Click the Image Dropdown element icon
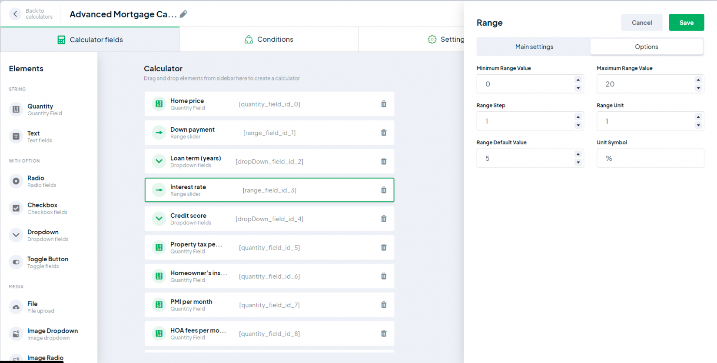Viewport: 717px width, 363px height. tap(16, 334)
